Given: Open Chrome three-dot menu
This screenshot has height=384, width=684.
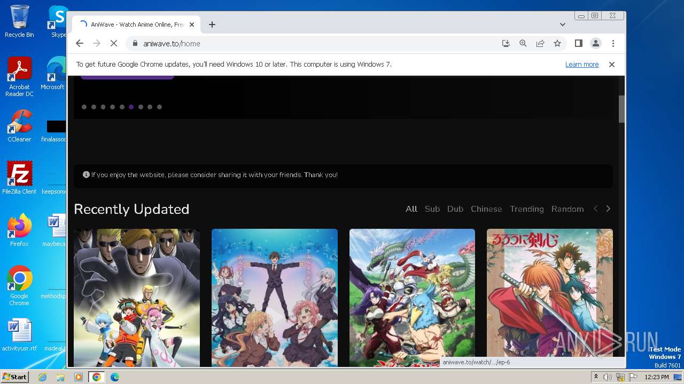Looking at the screenshot, I should [613, 44].
